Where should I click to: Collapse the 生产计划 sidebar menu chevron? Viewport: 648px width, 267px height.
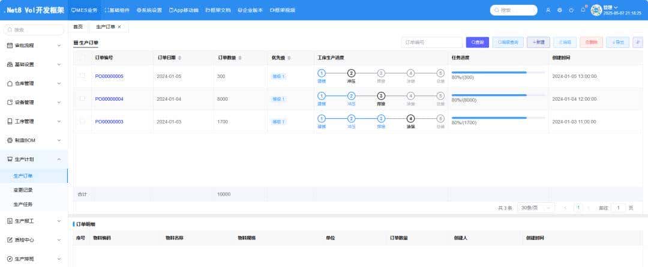pyautogui.click(x=59, y=160)
